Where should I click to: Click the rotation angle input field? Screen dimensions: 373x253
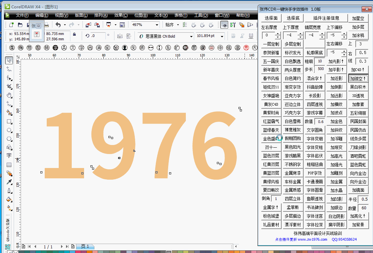(97, 36)
